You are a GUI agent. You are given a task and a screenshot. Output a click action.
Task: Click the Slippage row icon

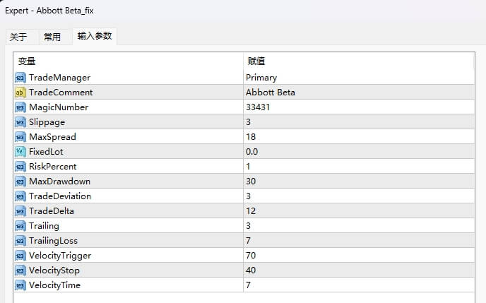[x=20, y=122]
